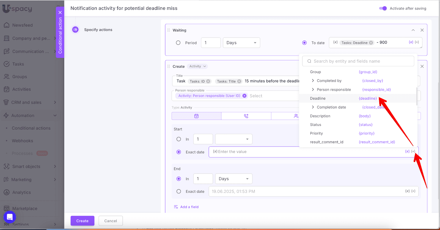Select the meeting people activity type icon
The height and width of the screenshot is (230, 440).
[x=296, y=116]
